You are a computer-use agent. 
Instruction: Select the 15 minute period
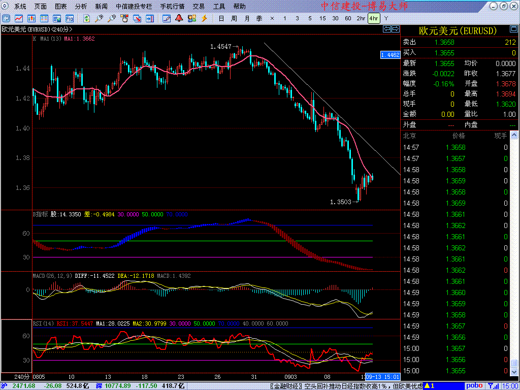pyautogui.click(x=322, y=18)
